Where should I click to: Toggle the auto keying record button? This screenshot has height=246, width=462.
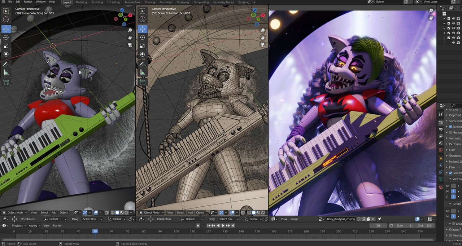pyautogui.click(x=198, y=225)
